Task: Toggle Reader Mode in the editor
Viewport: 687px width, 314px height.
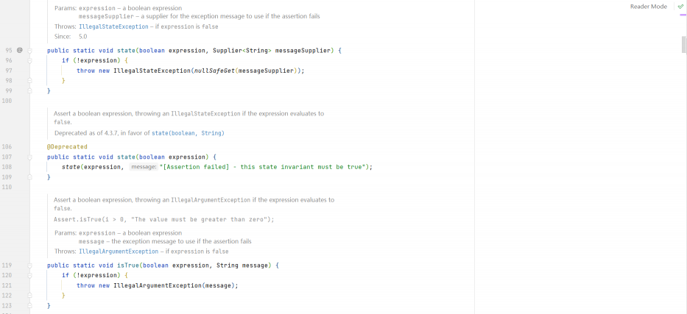Action: click(648, 7)
